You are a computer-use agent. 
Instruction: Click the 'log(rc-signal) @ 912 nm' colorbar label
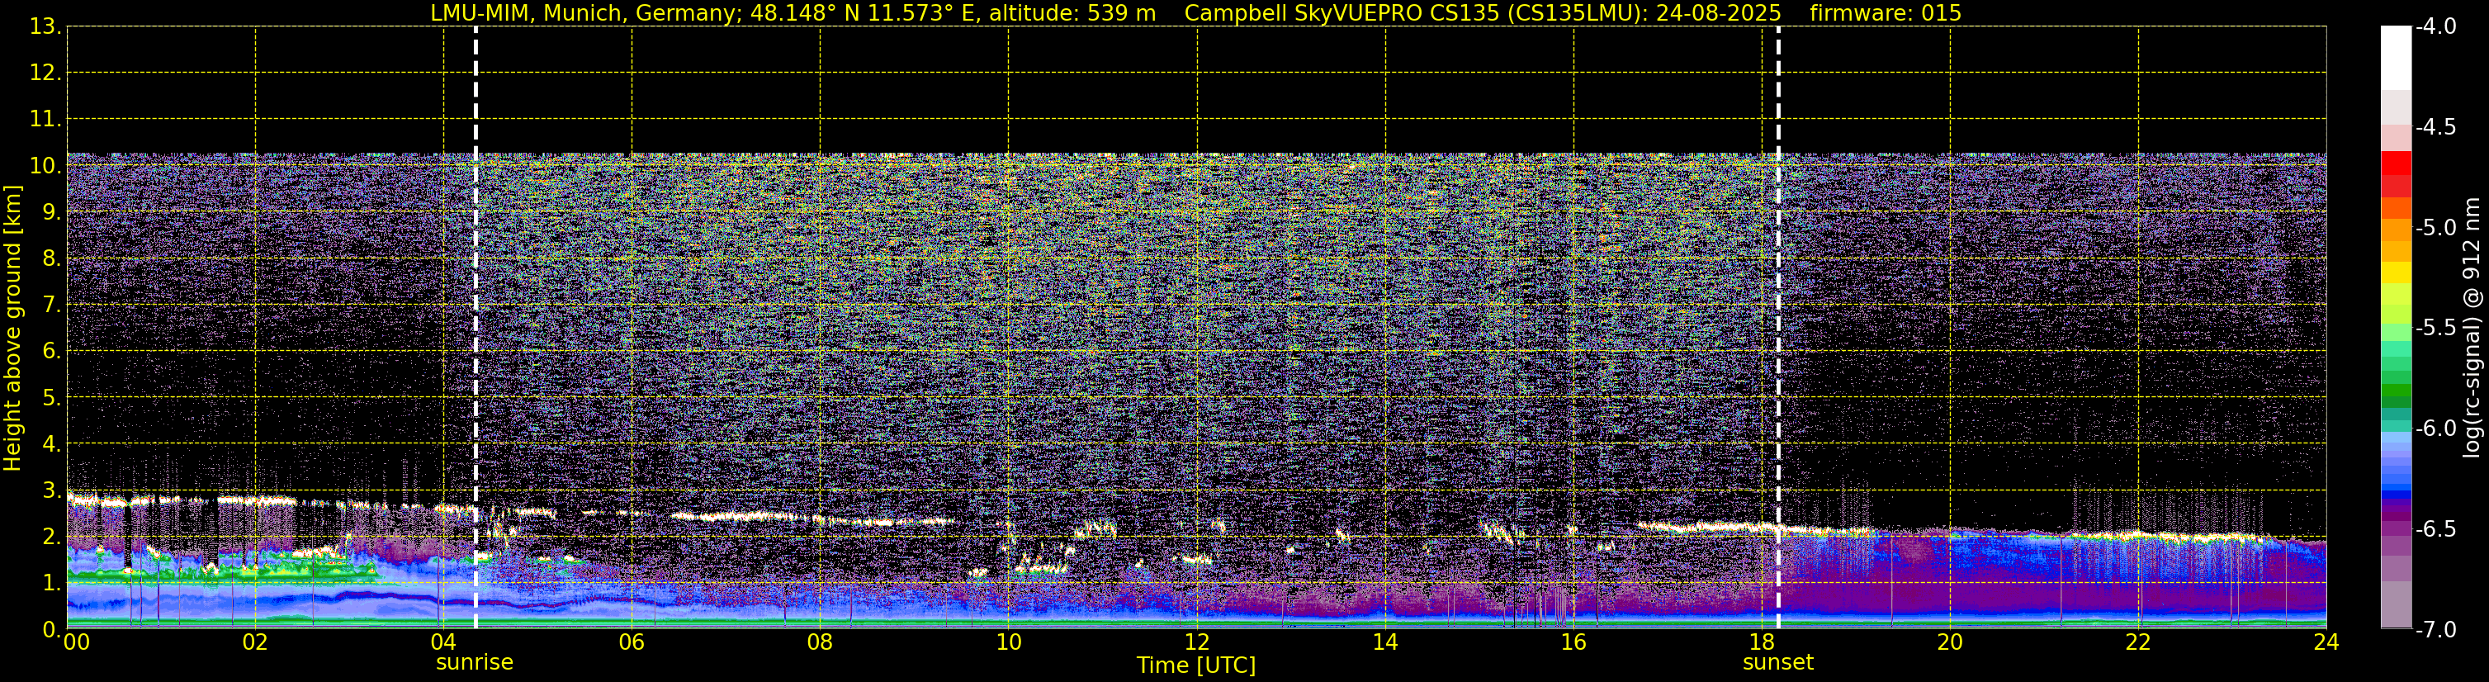click(2472, 328)
